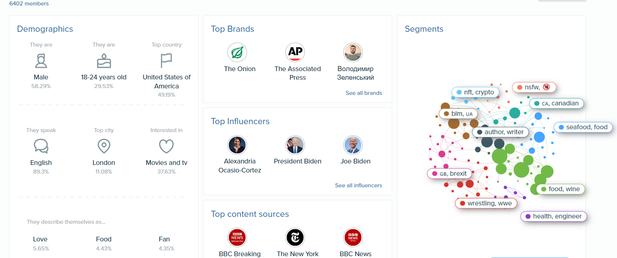Click the BBC News World logo

click(x=353, y=237)
